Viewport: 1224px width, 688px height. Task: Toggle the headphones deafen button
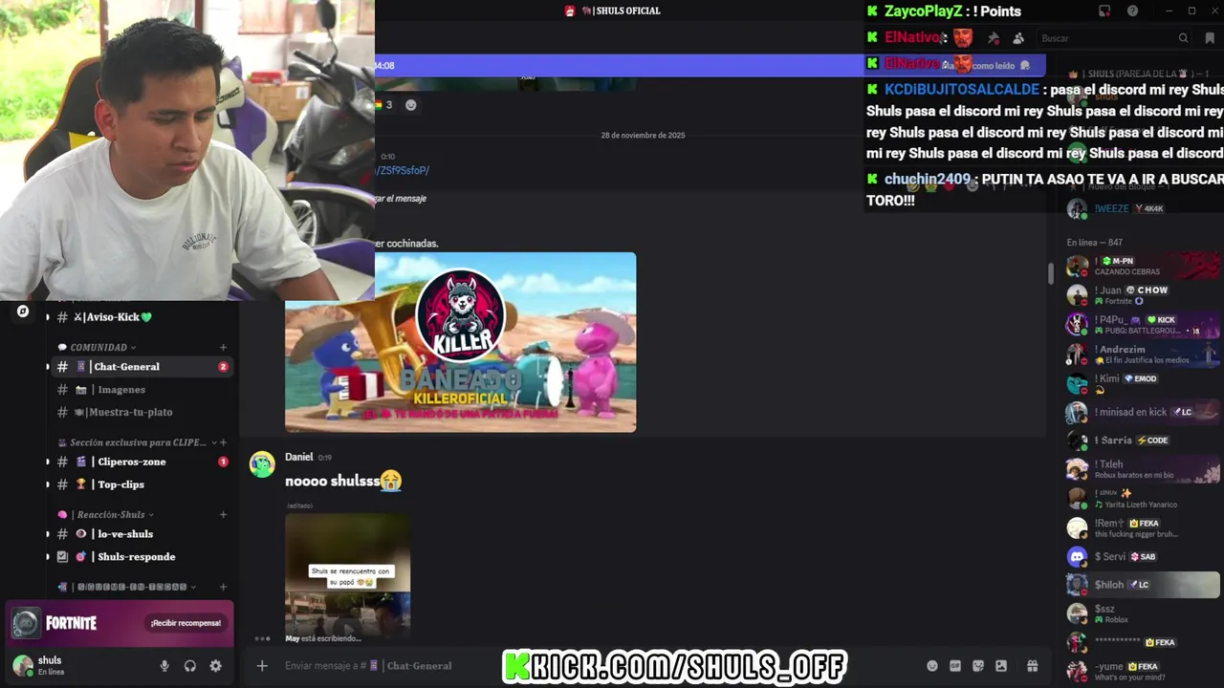pyautogui.click(x=190, y=666)
